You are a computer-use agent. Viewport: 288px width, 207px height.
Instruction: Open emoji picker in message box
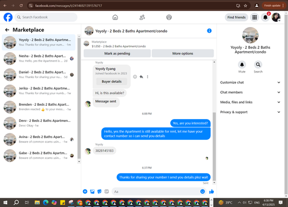click(202, 191)
